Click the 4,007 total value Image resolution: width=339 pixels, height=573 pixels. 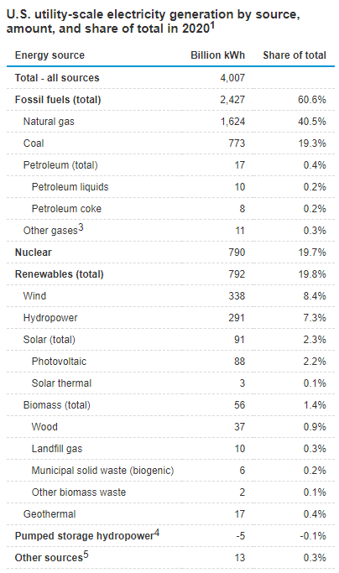(x=232, y=78)
